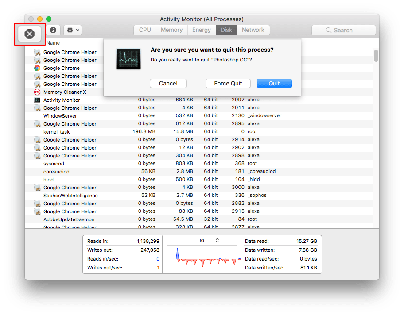Cancel the quit process dialog
Screen dimensions: 404x315
pos(168,83)
